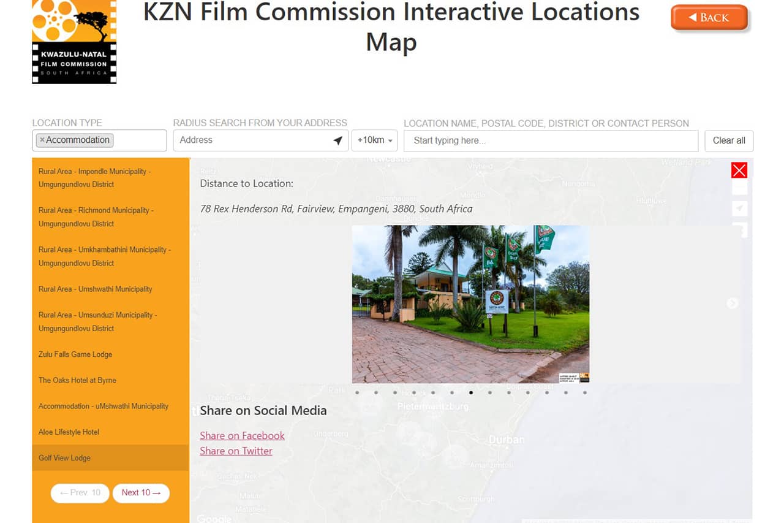Close the location details overlay with red X

pos(739,170)
